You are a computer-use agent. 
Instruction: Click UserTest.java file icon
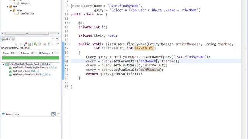pyautogui.click(x=18, y=14)
